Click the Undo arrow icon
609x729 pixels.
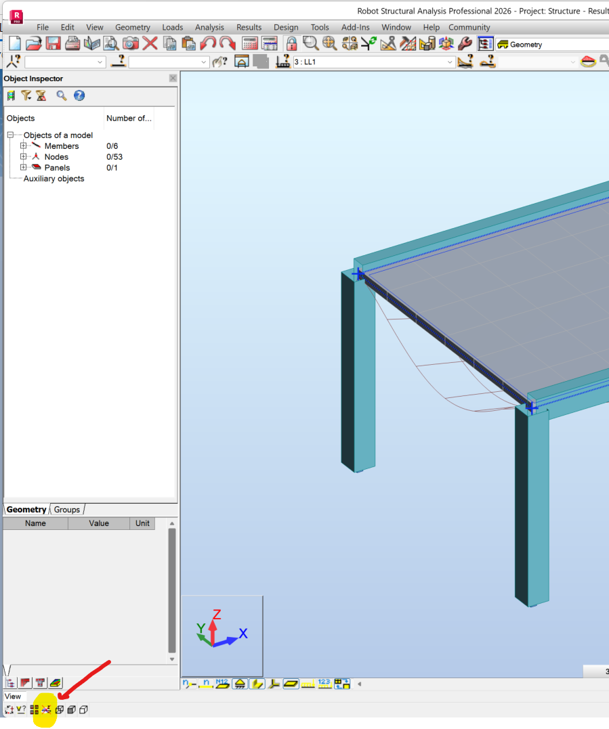pos(208,43)
